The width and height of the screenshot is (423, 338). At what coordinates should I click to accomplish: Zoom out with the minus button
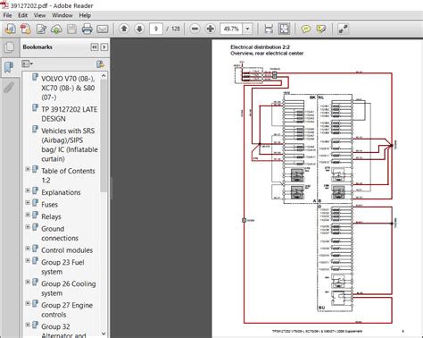[195, 29]
